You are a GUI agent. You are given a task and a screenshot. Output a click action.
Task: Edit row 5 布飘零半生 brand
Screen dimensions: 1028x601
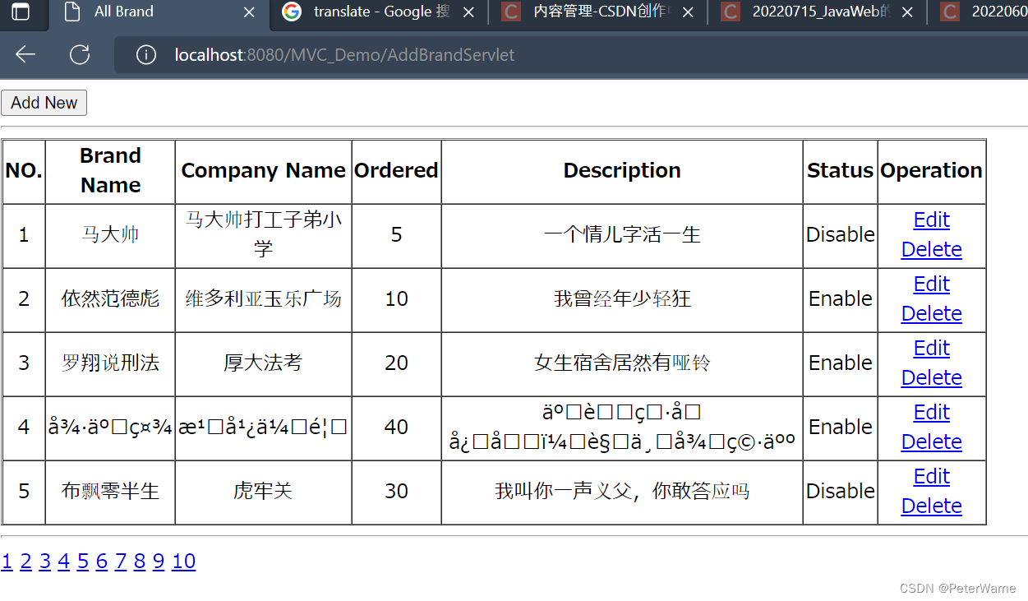point(931,477)
